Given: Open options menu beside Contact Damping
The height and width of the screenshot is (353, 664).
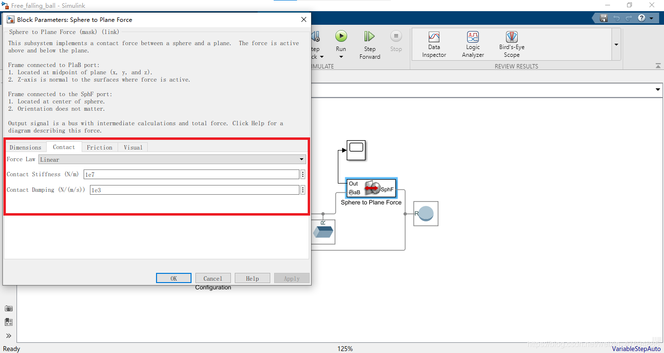Looking at the screenshot, I should point(303,190).
